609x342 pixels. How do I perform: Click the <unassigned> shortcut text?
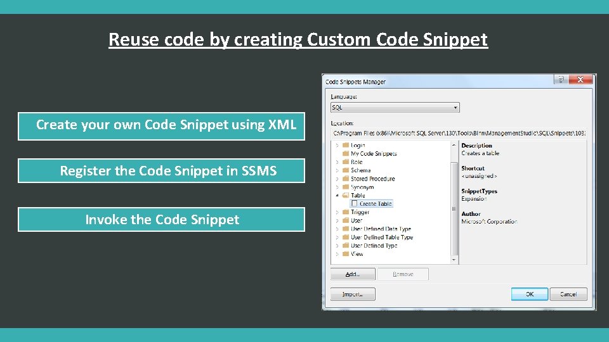tap(479, 176)
